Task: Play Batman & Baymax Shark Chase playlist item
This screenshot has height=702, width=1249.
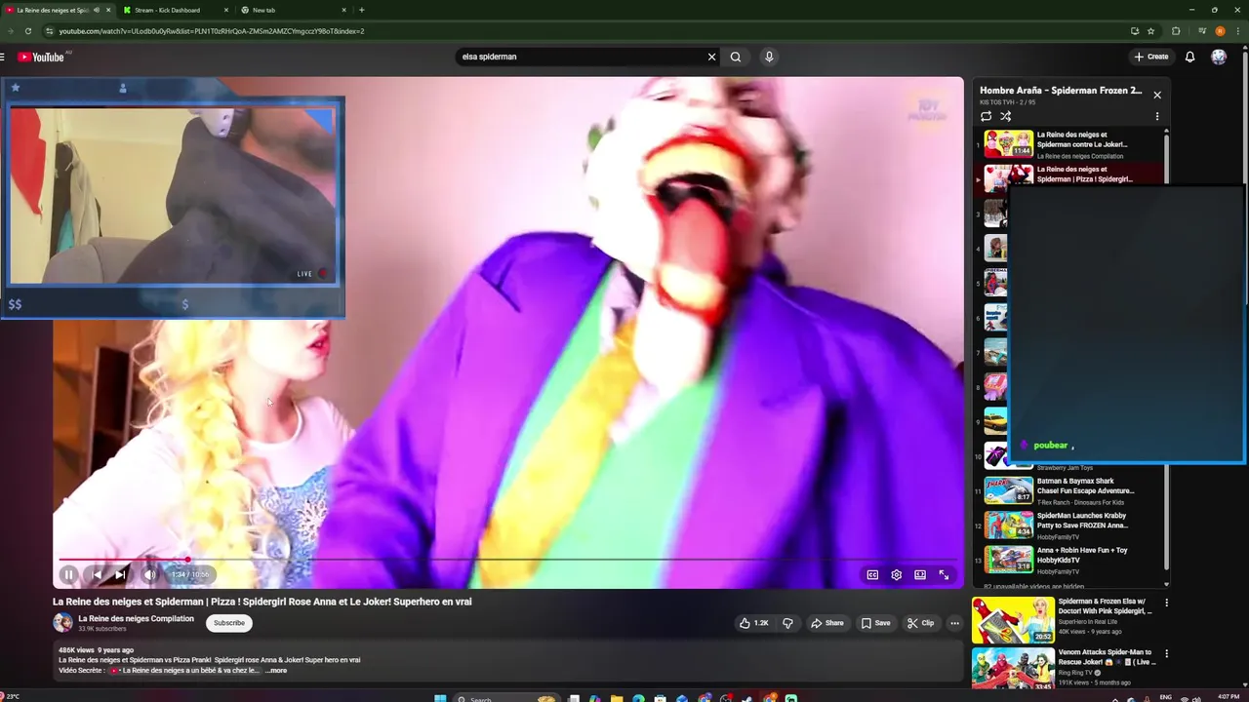Action: (1069, 490)
